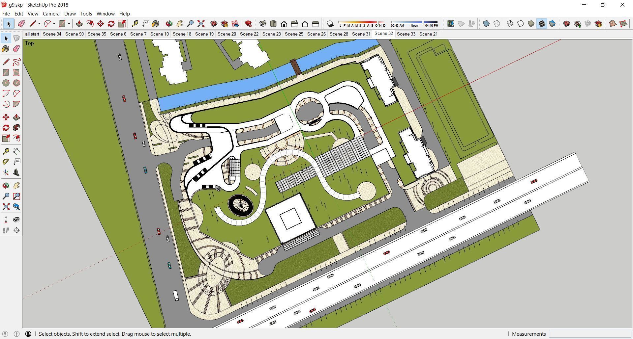Select the Move tool in top toolbar
This screenshot has width=633, height=339.
coord(101,24)
